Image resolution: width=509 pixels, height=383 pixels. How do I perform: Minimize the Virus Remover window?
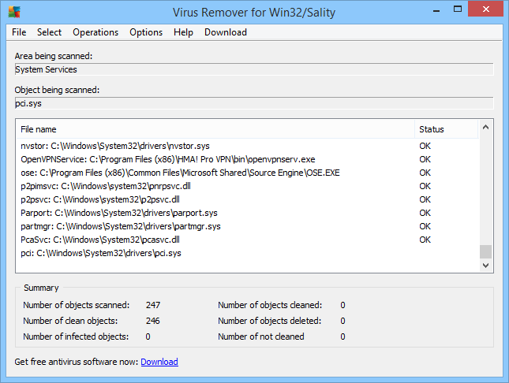[436, 10]
